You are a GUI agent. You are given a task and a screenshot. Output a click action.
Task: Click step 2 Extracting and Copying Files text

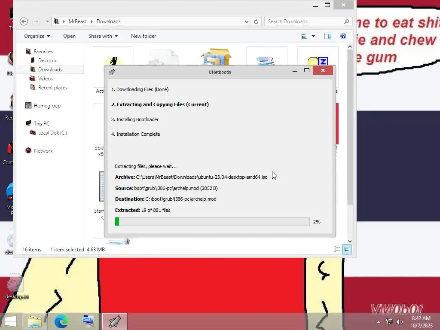[160, 104]
